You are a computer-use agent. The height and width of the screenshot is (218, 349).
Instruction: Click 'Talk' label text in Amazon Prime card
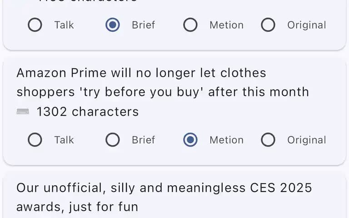pos(64,140)
